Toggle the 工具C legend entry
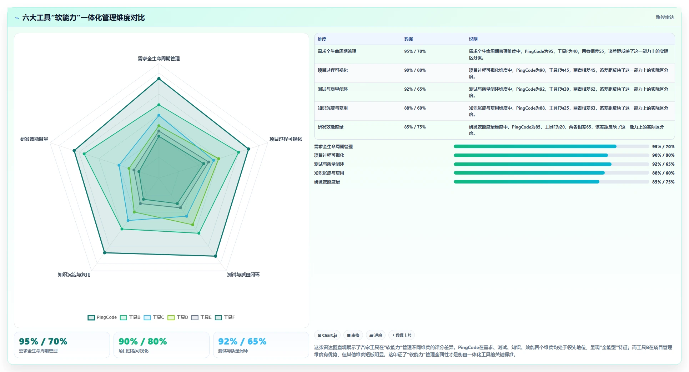689x372 pixels. [x=154, y=317]
